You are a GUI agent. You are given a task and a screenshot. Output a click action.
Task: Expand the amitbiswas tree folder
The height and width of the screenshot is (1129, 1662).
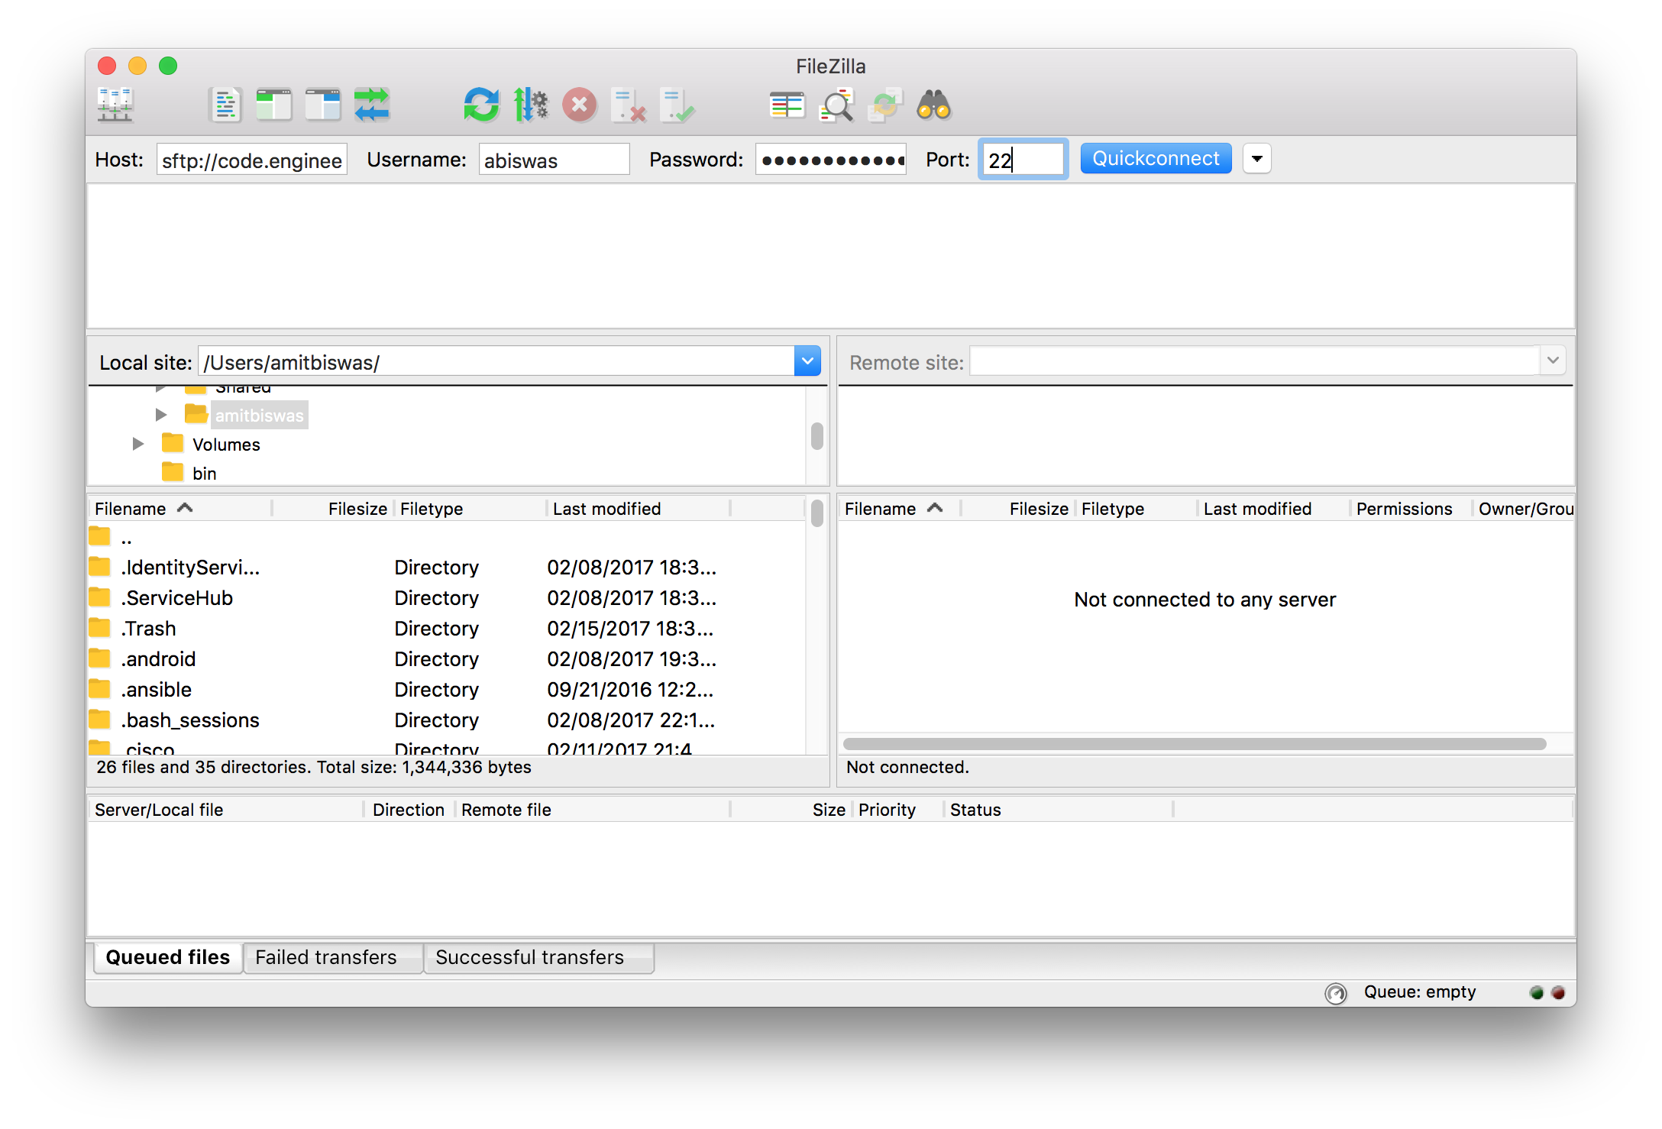point(160,415)
